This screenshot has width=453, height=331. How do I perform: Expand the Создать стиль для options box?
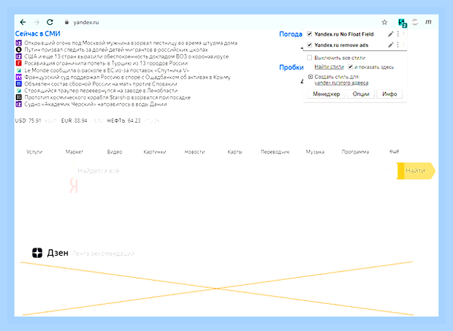pos(311,77)
